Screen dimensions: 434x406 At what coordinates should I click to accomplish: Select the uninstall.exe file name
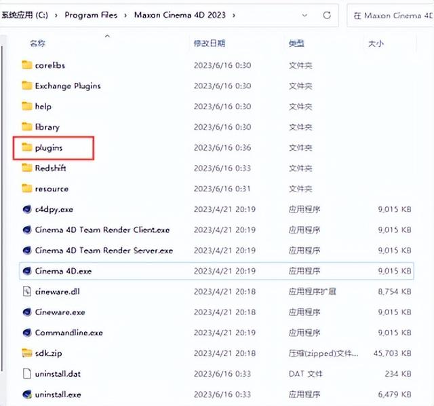[58, 394]
